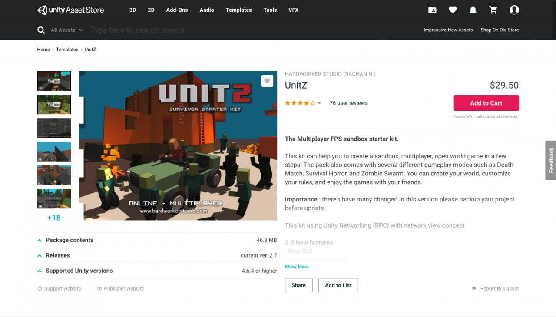Image resolution: width=556 pixels, height=317 pixels.
Task: Open the 2D category menu
Action: tap(151, 10)
